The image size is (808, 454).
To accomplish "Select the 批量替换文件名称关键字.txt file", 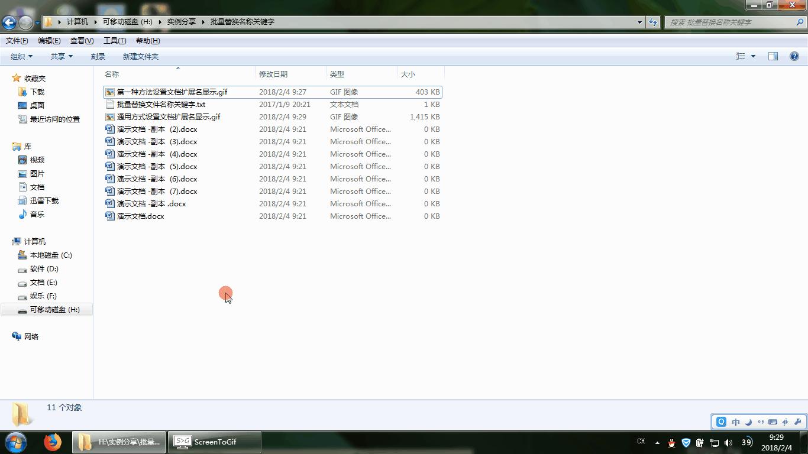I will (161, 105).
